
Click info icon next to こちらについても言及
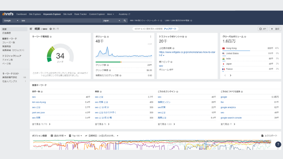(242, 92)
